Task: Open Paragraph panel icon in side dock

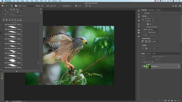Action: coord(139,26)
